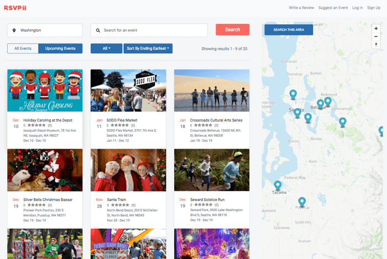Viewport: 387px width, 259px height.
Task: Select the map pin near Puyallup
Action: pyautogui.click(x=301, y=202)
